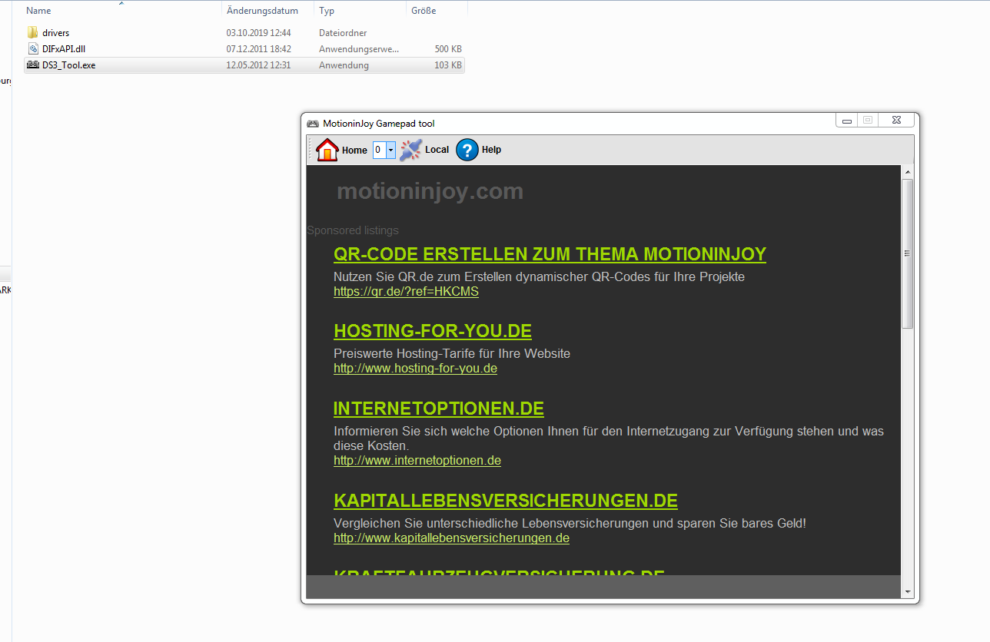Sort files by Name column header
Image resolution: width=990 pixels, height=642 pixels.
(x=38, y=11)
